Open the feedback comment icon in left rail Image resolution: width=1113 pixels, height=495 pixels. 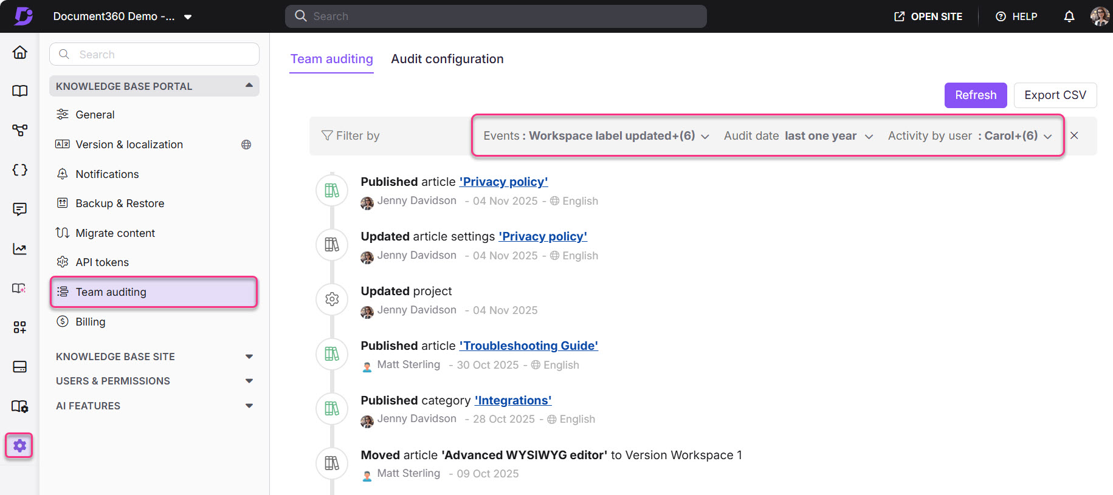(20, 210)
